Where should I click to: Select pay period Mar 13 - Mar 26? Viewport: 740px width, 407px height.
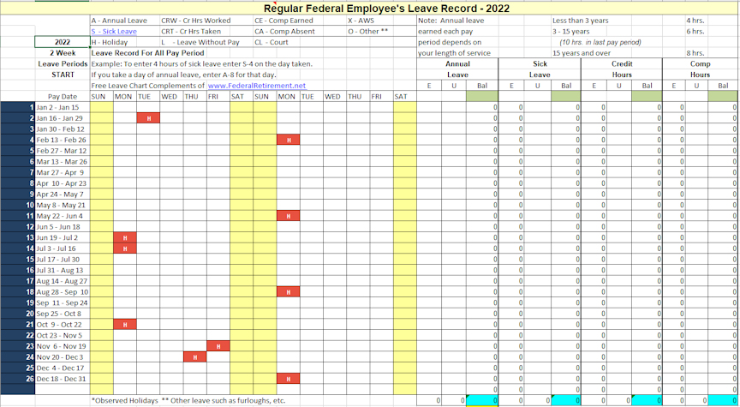click(x=63, y=161)
